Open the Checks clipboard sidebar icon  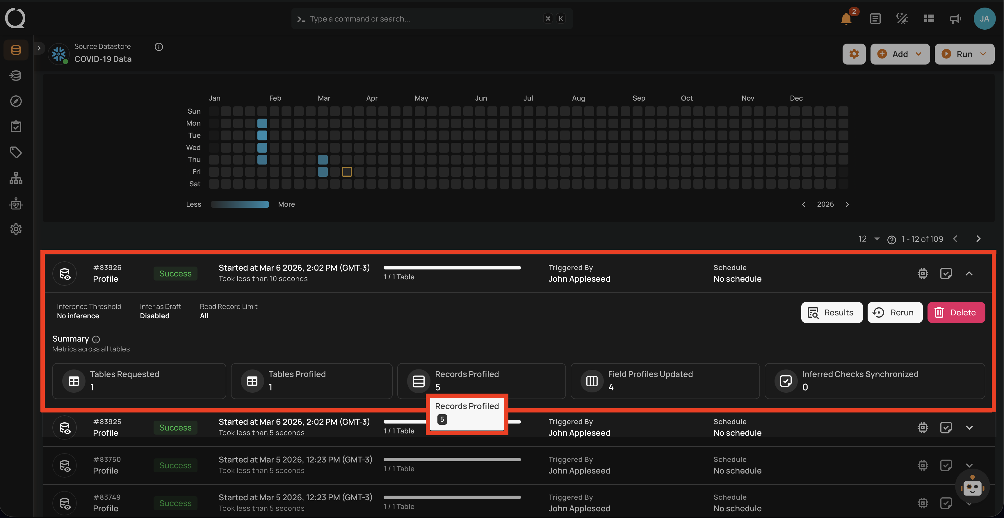coord(16,126)
